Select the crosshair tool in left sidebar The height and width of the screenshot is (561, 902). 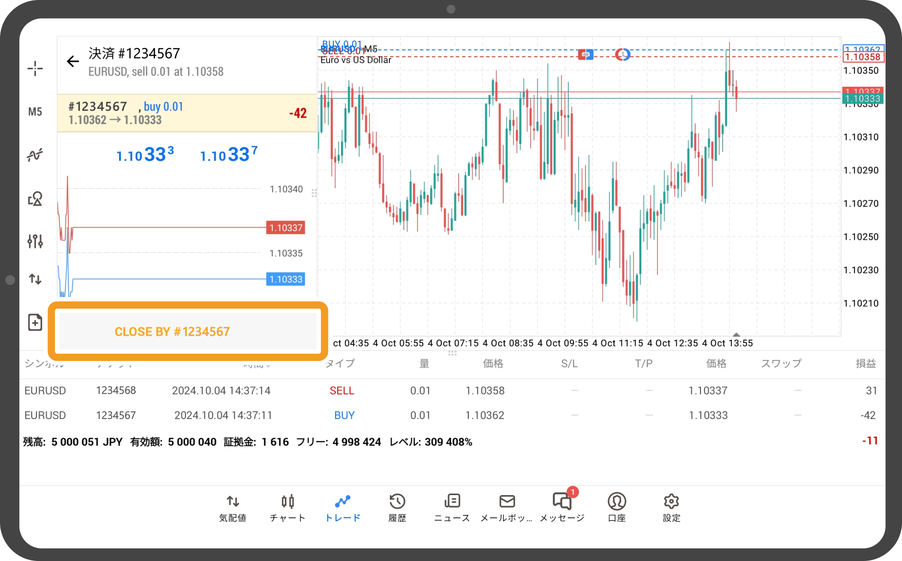click(x=35, y=68)
